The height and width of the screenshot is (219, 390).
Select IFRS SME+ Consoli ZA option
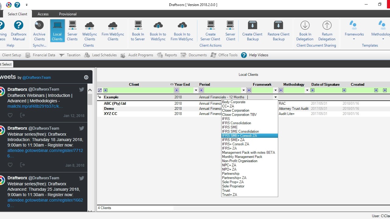tap(250, 136)
